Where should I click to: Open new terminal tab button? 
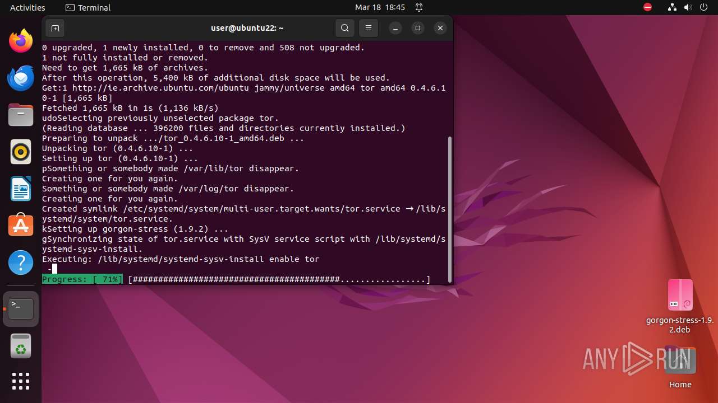pos(54,28)
